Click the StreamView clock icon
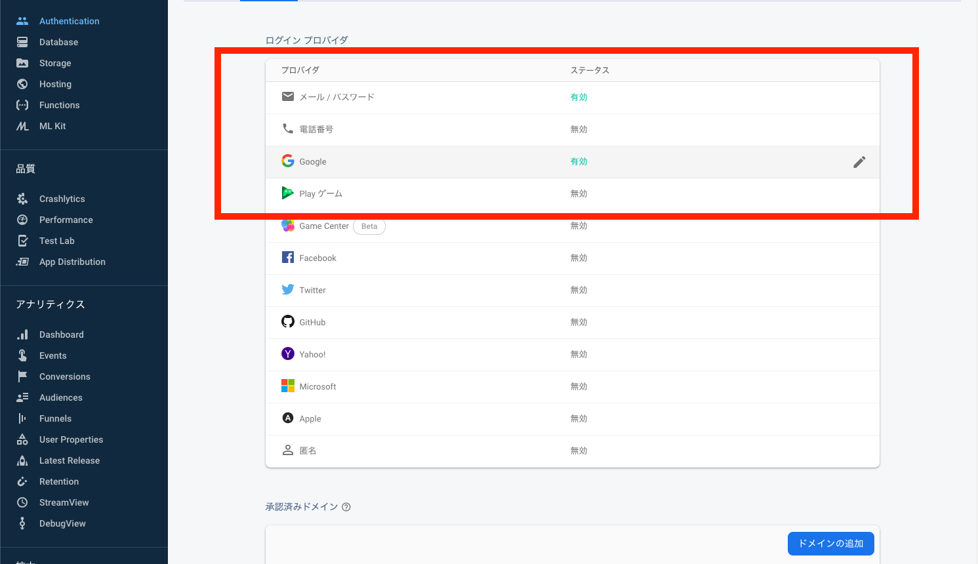 [22, 502]
